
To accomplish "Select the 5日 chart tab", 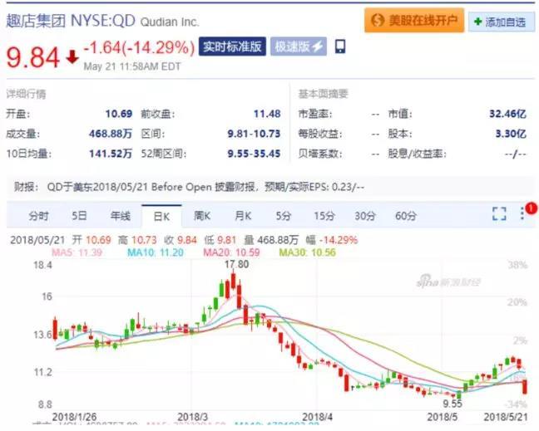I will pos(79,216).
